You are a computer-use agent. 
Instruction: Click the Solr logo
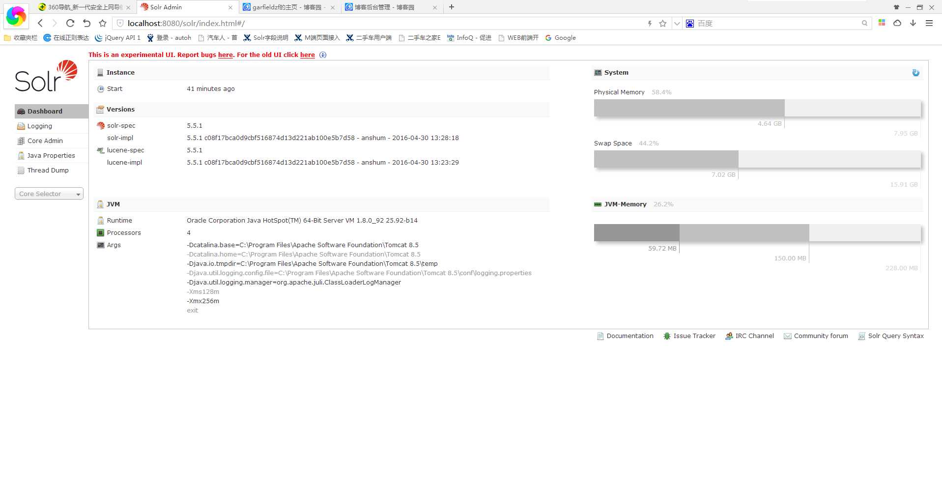(x=46, y=76)
